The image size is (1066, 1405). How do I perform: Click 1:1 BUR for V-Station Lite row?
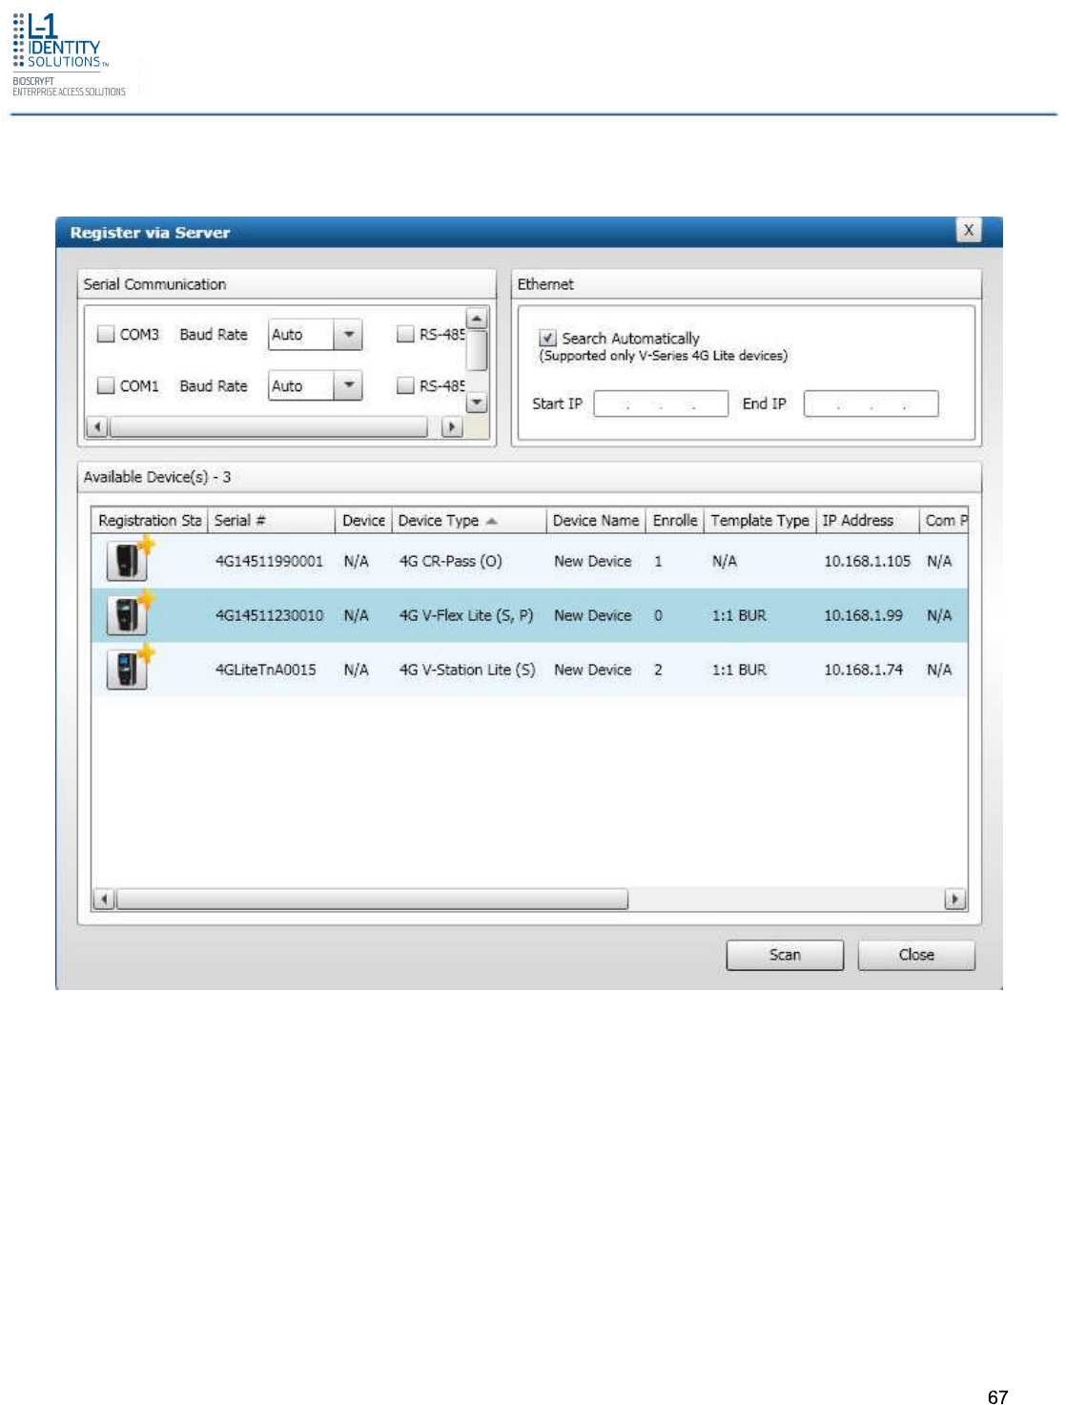coord(739,670)
